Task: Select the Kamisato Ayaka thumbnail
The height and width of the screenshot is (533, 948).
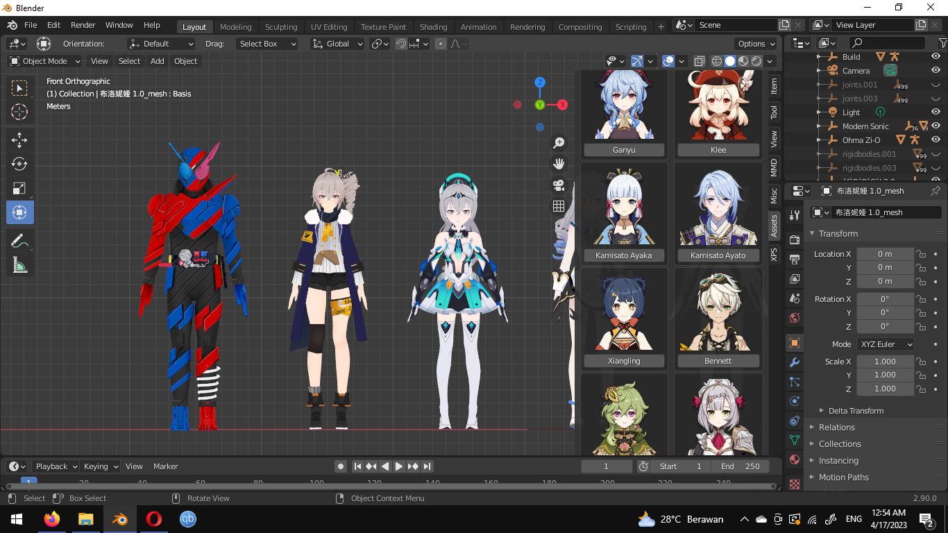Action: (x=624, y=206)
